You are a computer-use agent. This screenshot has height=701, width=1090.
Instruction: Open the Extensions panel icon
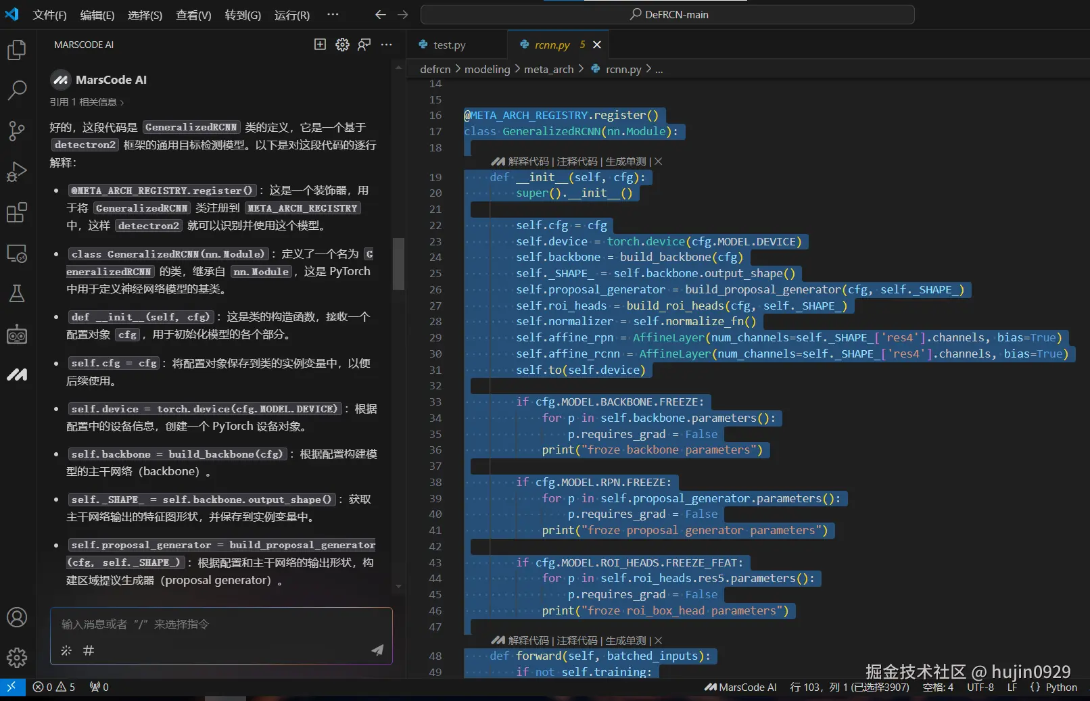pos(16,212)
